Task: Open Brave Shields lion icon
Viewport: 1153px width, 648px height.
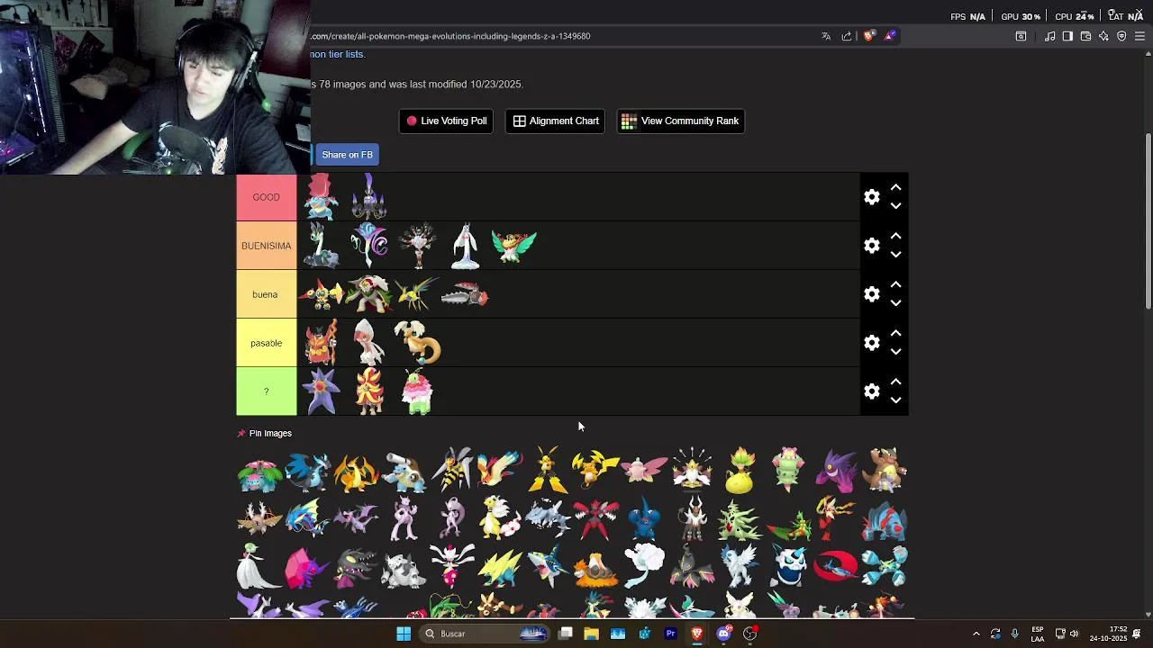Action: point(869,36)
